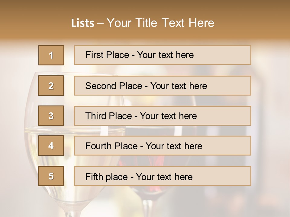
Task: Click the words 'First Place'
Action: tap(107, 55)
